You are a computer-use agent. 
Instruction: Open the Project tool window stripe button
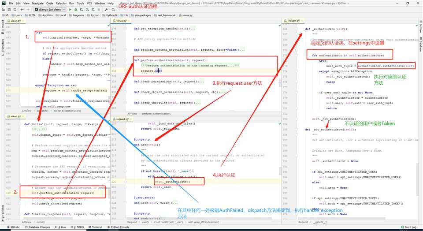coord(3,27)
